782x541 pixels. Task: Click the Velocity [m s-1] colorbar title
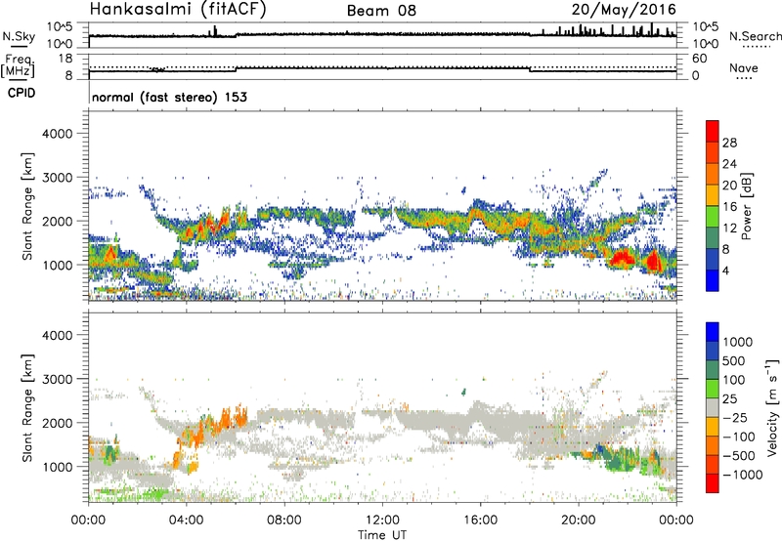[772, 407]
